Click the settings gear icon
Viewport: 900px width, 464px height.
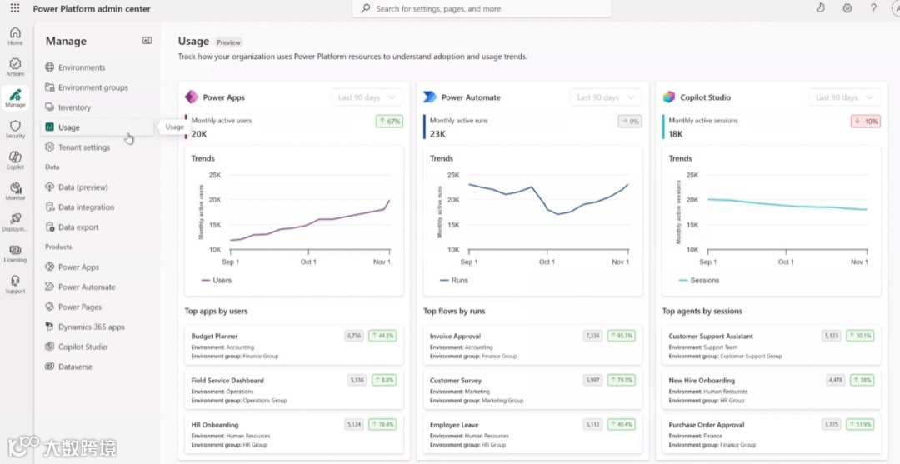[x=847, y=8]
